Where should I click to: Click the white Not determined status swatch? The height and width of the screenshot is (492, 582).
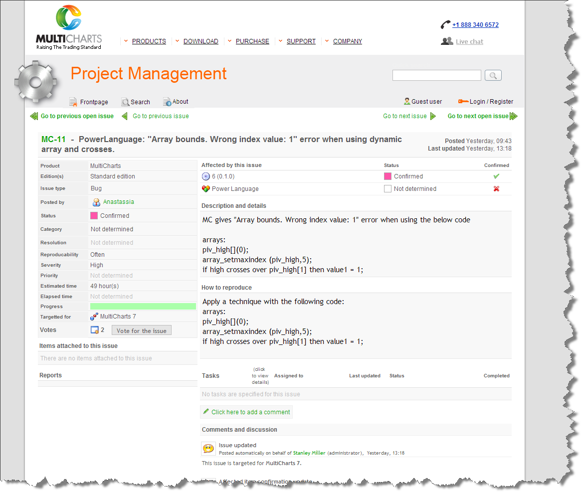[x=388, y=188]
